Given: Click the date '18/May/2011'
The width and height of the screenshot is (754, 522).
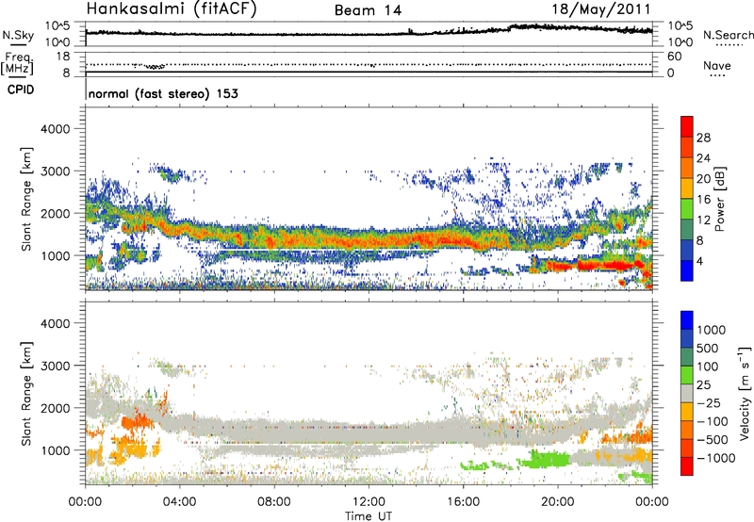Looking at the screenshot, I should click(601, 8).
